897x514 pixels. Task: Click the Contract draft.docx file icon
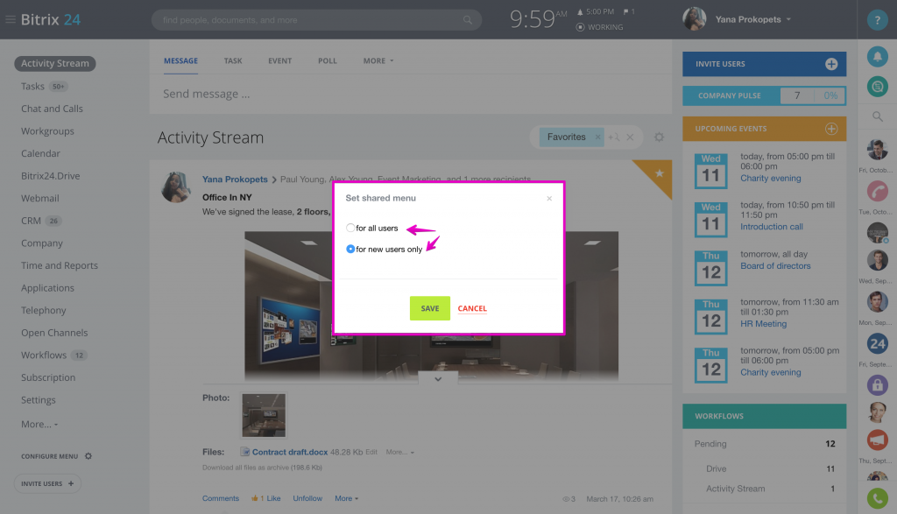pos(245,452)
